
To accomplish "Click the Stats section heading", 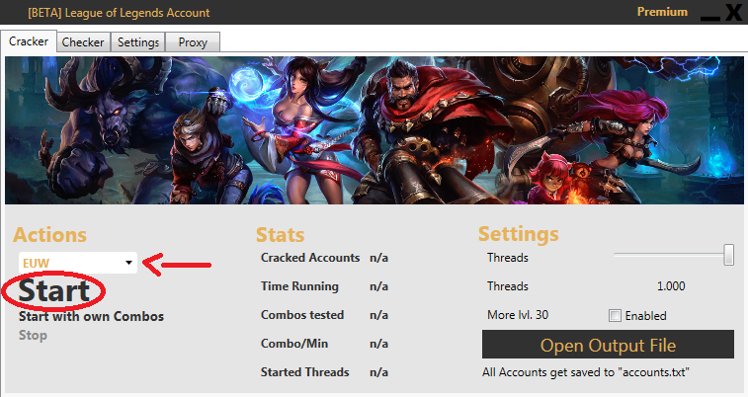I will (x=280, y=234).
